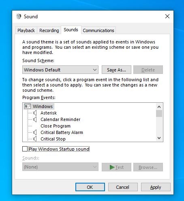Screen dimensions: 184x201
Task: Click the Browse... button
Action: coord(148,167)
